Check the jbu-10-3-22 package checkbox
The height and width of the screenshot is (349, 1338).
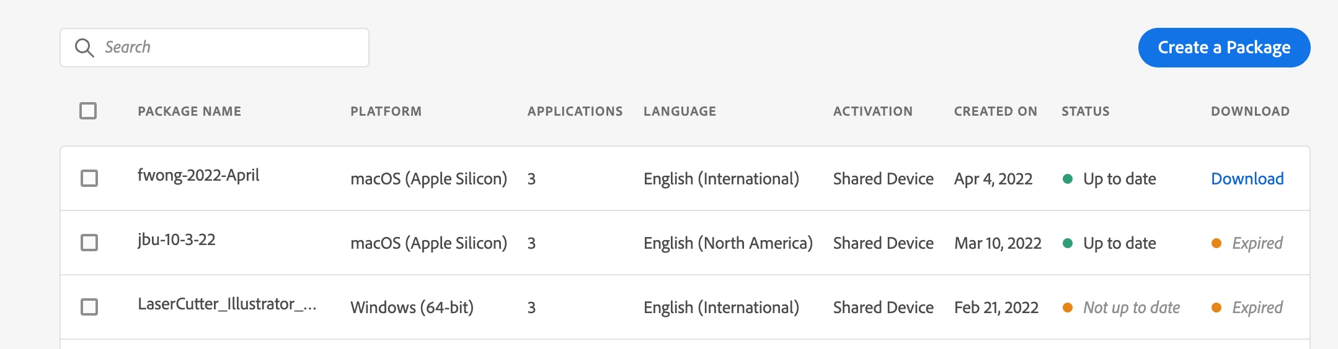(x=89, y=243)
